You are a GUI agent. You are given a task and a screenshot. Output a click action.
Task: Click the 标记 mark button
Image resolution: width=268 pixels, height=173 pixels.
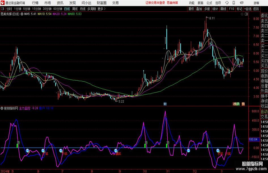[x=239, y=9]
